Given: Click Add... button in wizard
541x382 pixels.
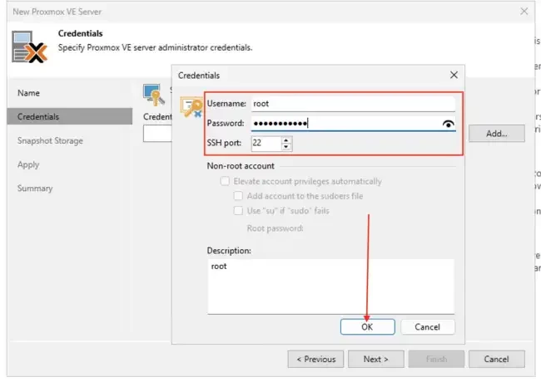Looking at the screenshot, I should 497,134.
